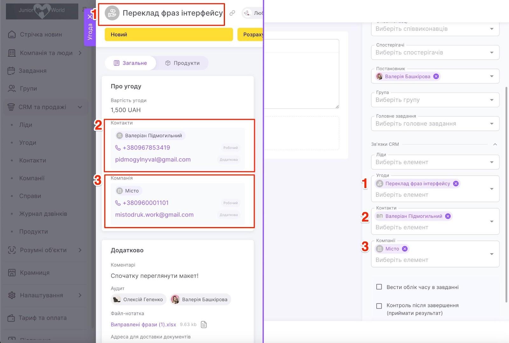
Task: Click phone icon next to +380960001101
Action: [118, 203]
